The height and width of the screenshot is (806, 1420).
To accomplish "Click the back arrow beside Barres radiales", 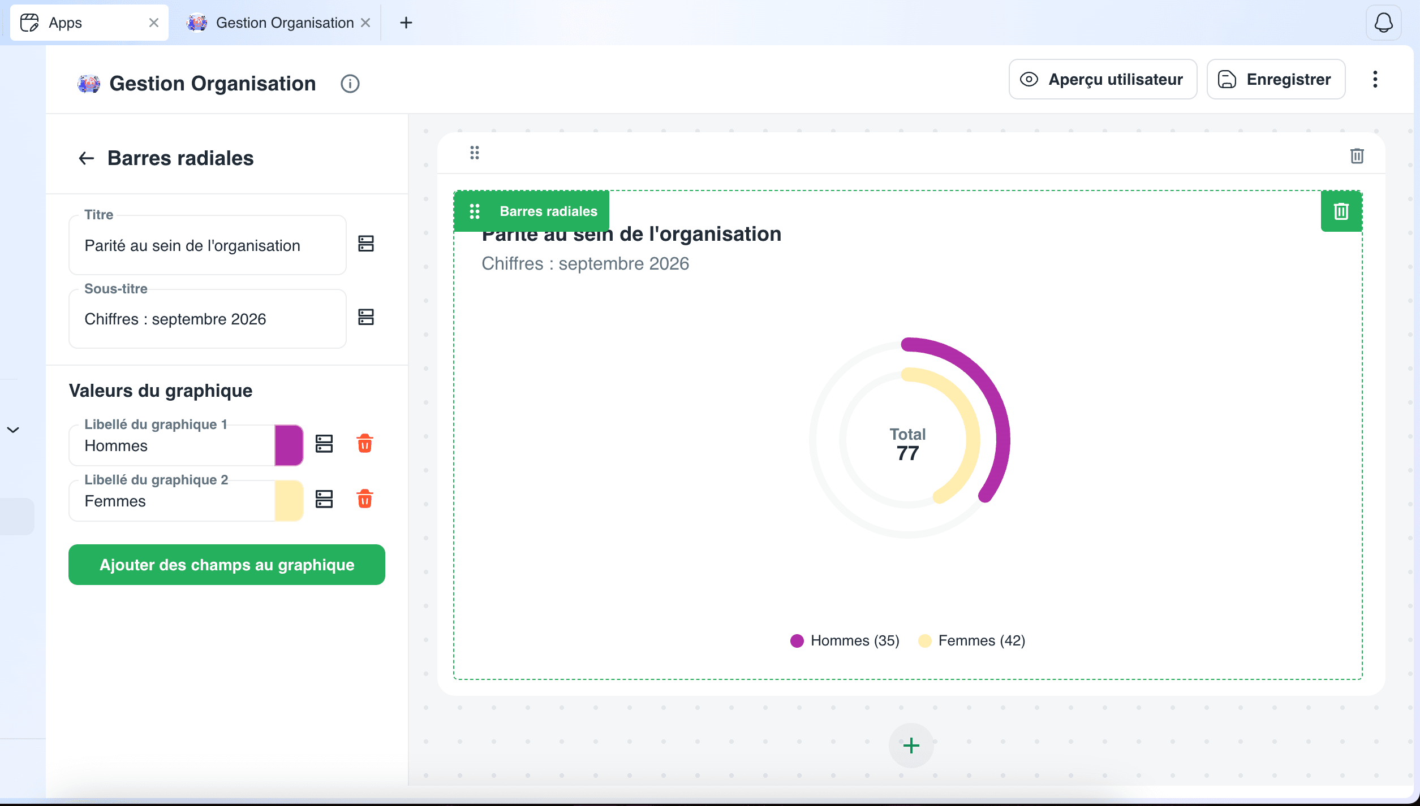I will [x=86, y=158].
